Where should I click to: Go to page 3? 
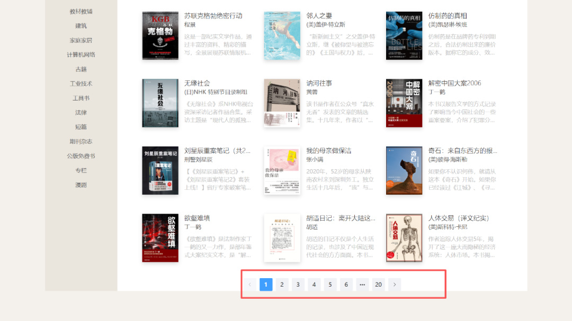(x=298, y=285)
